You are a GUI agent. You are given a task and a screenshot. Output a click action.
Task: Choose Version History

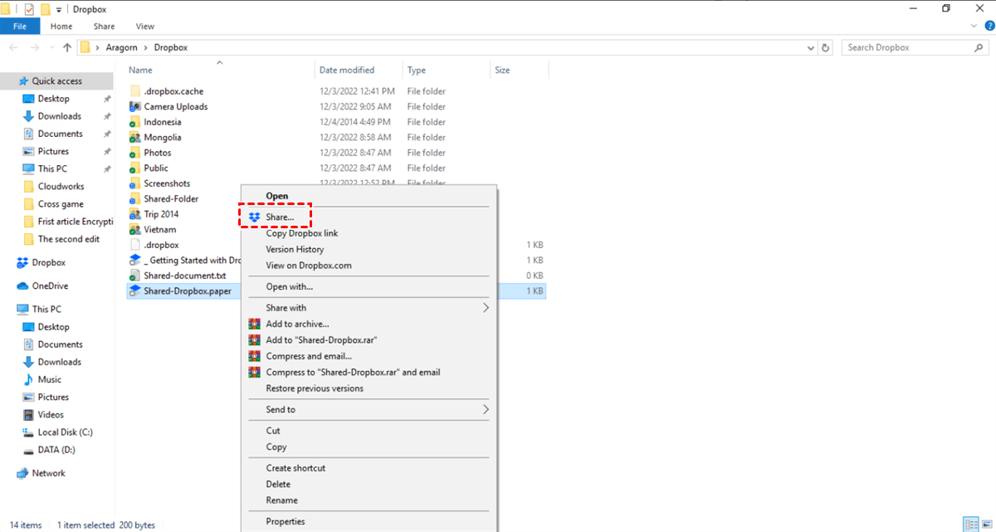[x=295, y=249]
